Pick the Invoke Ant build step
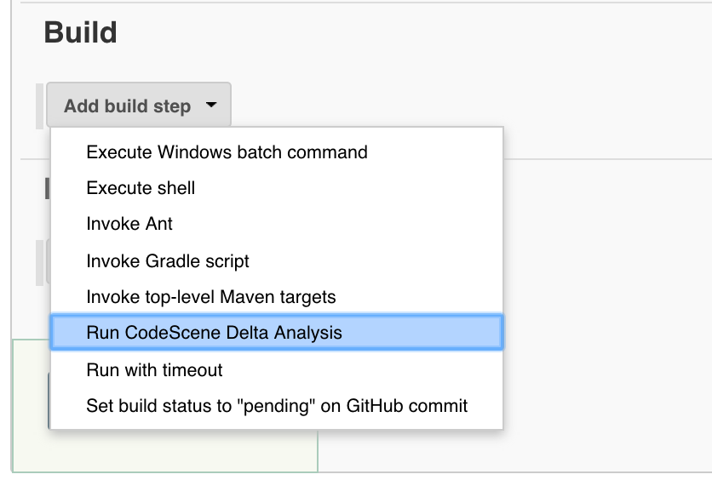 [x=129, y=224]
